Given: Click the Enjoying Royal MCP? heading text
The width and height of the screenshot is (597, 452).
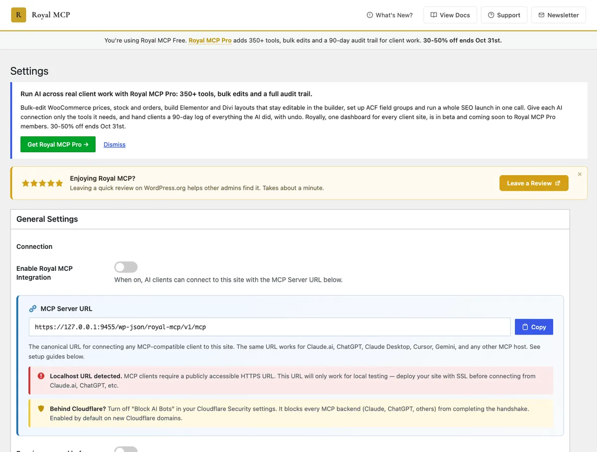Looking at the screenshot, I should (102, 178).
